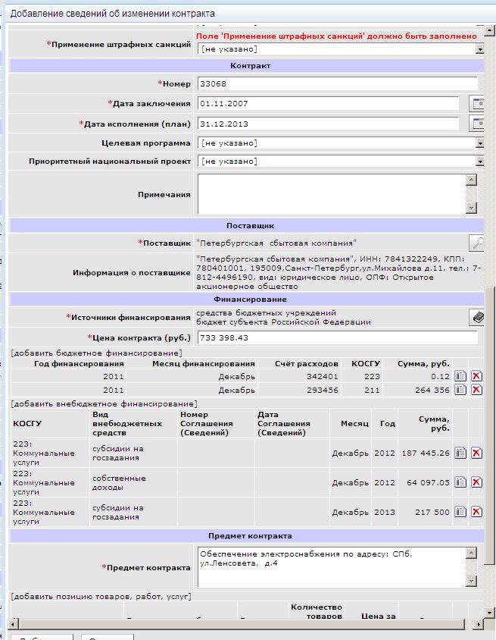This screenshot has width=496, height=640.
Task: Click year 2013 in off-budget table
Action: point(385,512)
